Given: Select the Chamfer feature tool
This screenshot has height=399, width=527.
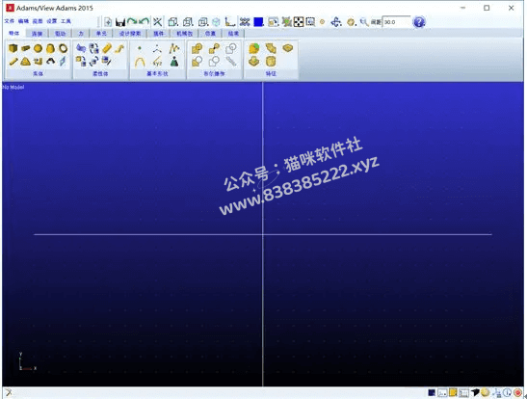Looking at the screenshot, I should click(271, 49).
